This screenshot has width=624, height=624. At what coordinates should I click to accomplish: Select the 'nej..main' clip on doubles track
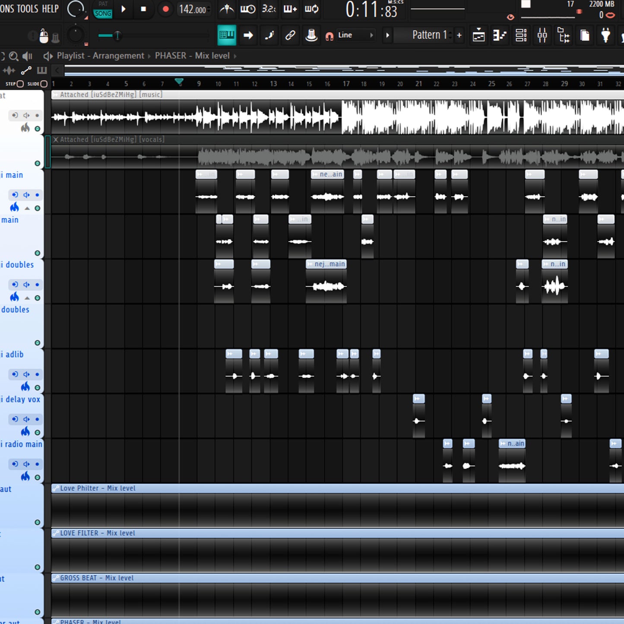(326, 281)
